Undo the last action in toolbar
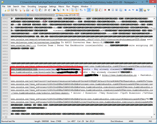 tap(45, 10)
